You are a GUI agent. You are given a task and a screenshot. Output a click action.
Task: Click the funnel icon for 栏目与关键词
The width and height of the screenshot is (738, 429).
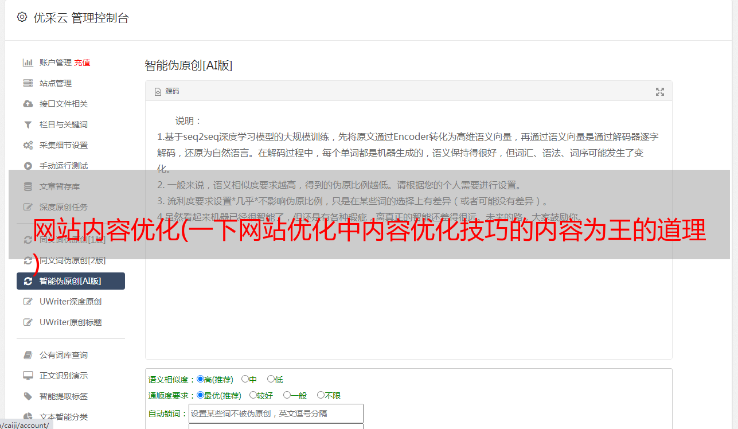click(28, 124)
